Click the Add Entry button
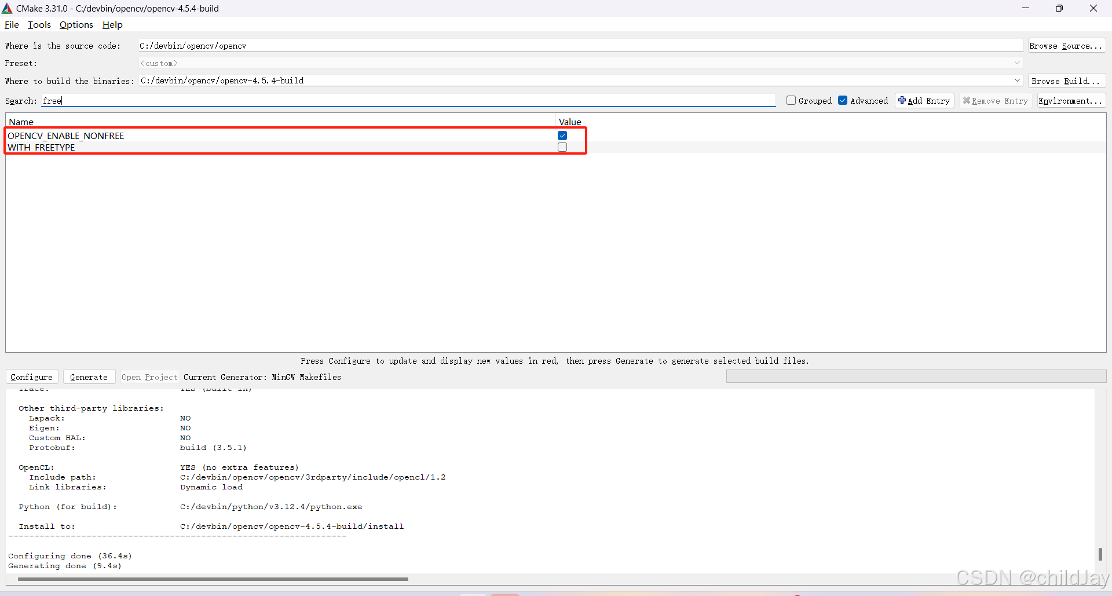 [924, 101]
